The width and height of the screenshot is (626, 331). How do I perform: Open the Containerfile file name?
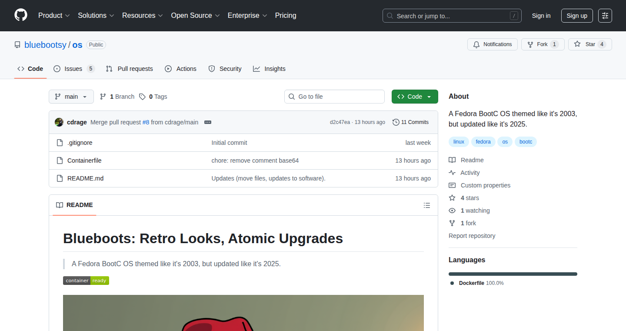[x=84, y=160]
